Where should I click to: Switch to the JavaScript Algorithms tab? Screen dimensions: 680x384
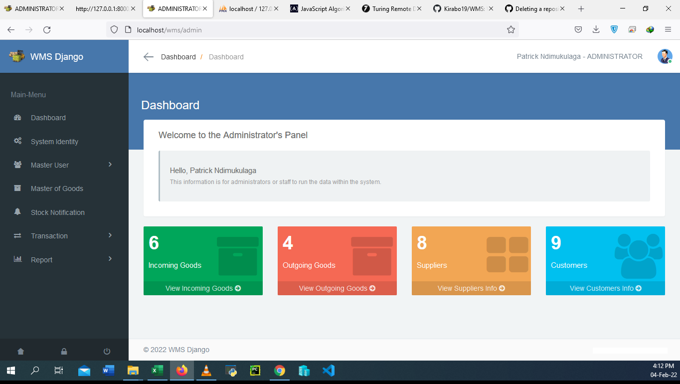320,9
